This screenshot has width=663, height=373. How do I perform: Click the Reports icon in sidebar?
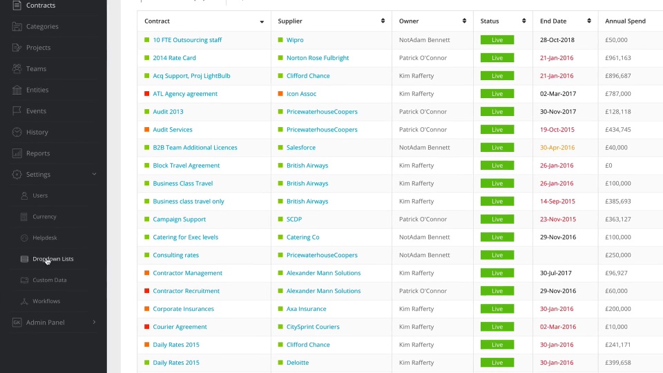17,153
